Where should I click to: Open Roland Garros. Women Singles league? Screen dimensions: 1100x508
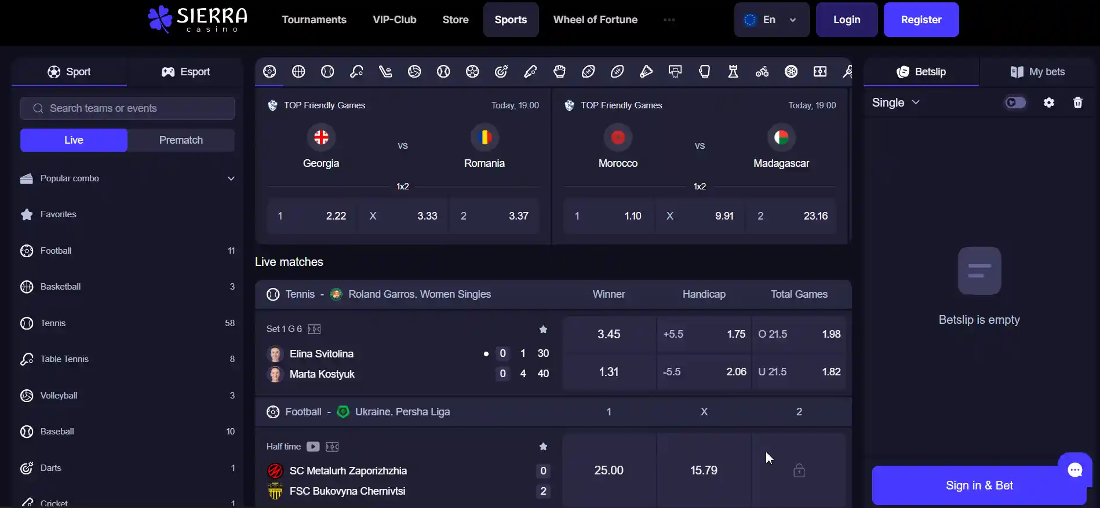(x=419, y=294)
